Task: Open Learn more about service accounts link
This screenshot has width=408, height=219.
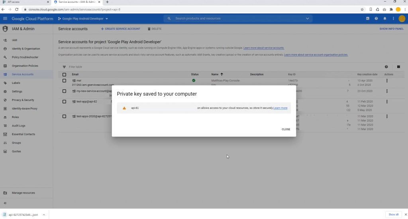Action: coord(264,48)
